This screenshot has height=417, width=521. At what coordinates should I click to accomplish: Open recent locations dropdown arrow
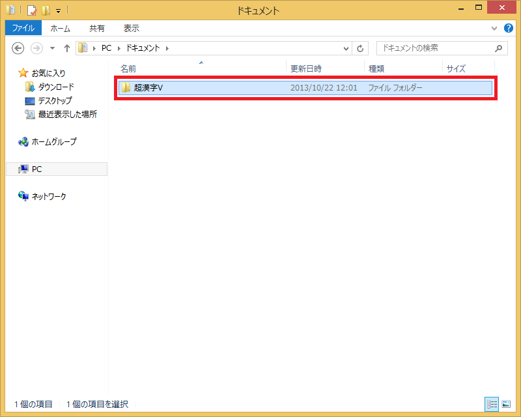(x=51, y=48)
